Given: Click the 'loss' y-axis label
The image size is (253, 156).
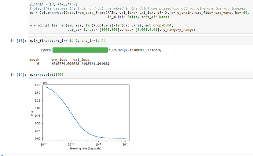Looking at the screenshot, I should point(32,113).
